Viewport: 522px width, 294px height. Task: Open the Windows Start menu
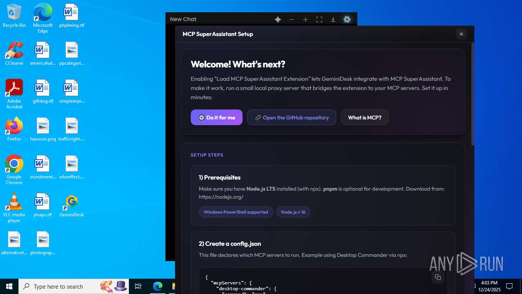(9, 286)
